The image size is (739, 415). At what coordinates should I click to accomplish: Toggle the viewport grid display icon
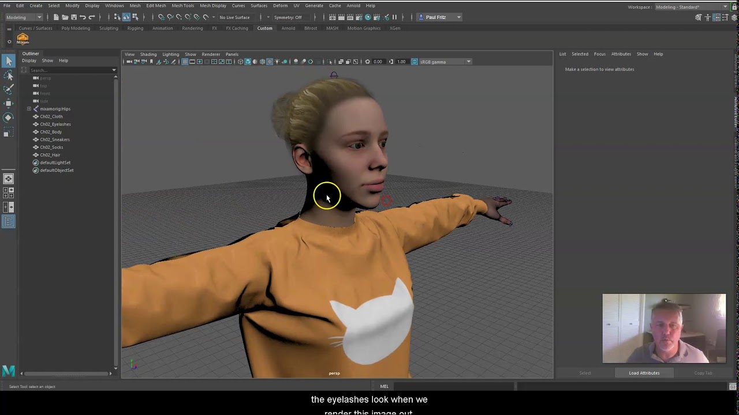pos(185,62)
